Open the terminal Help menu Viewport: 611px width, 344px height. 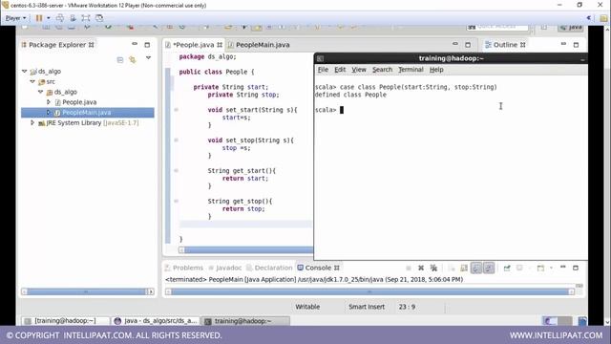[436, 70]
